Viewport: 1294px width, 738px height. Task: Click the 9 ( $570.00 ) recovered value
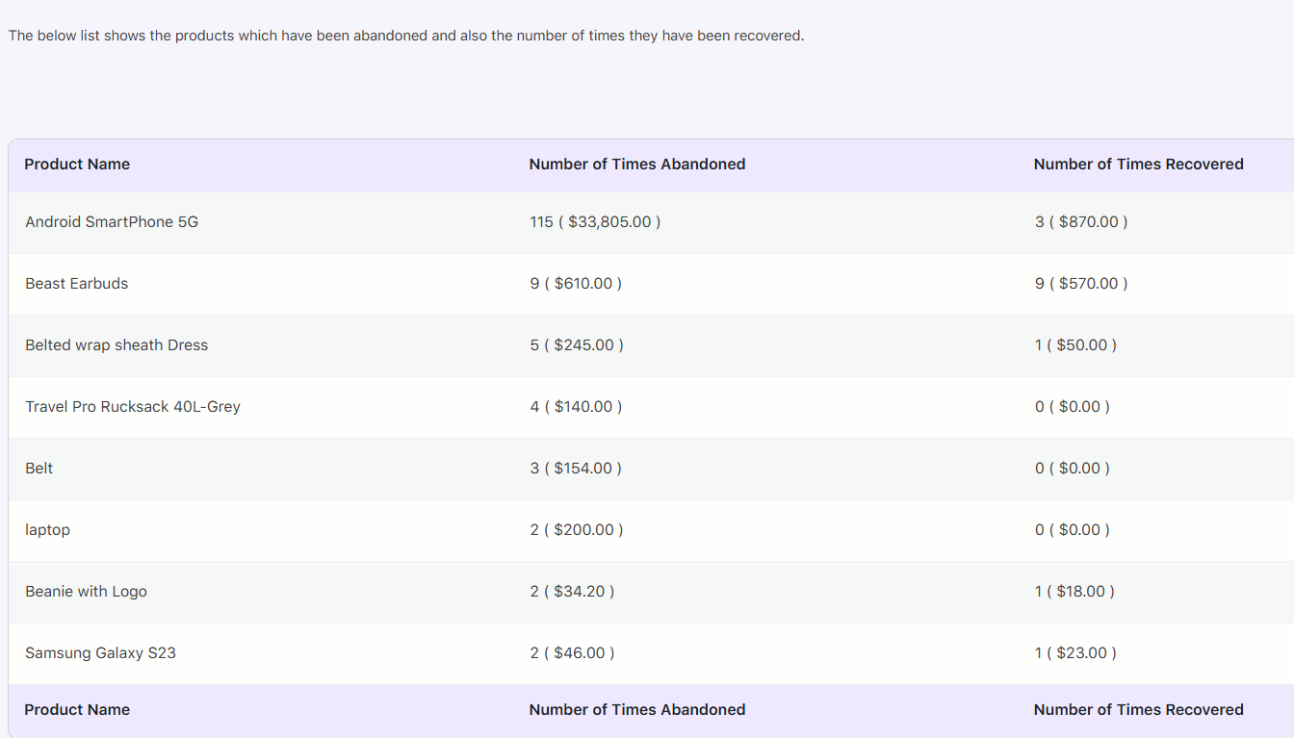[1081, 284]
